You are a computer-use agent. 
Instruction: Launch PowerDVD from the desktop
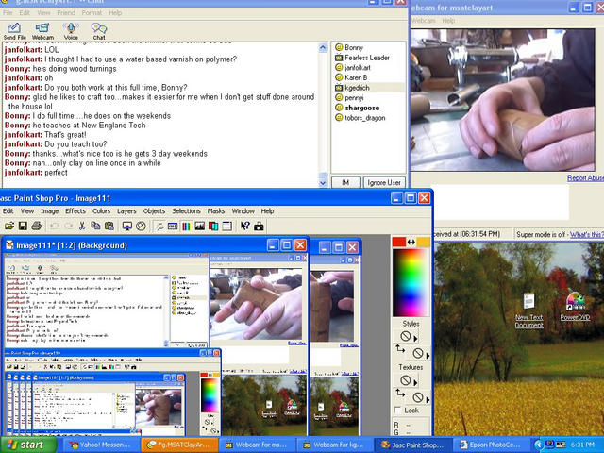click(575, 307)
